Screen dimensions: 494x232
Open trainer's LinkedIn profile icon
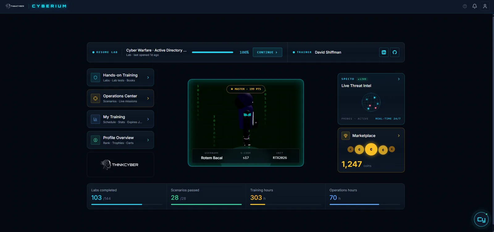click(x=384, y=52)
